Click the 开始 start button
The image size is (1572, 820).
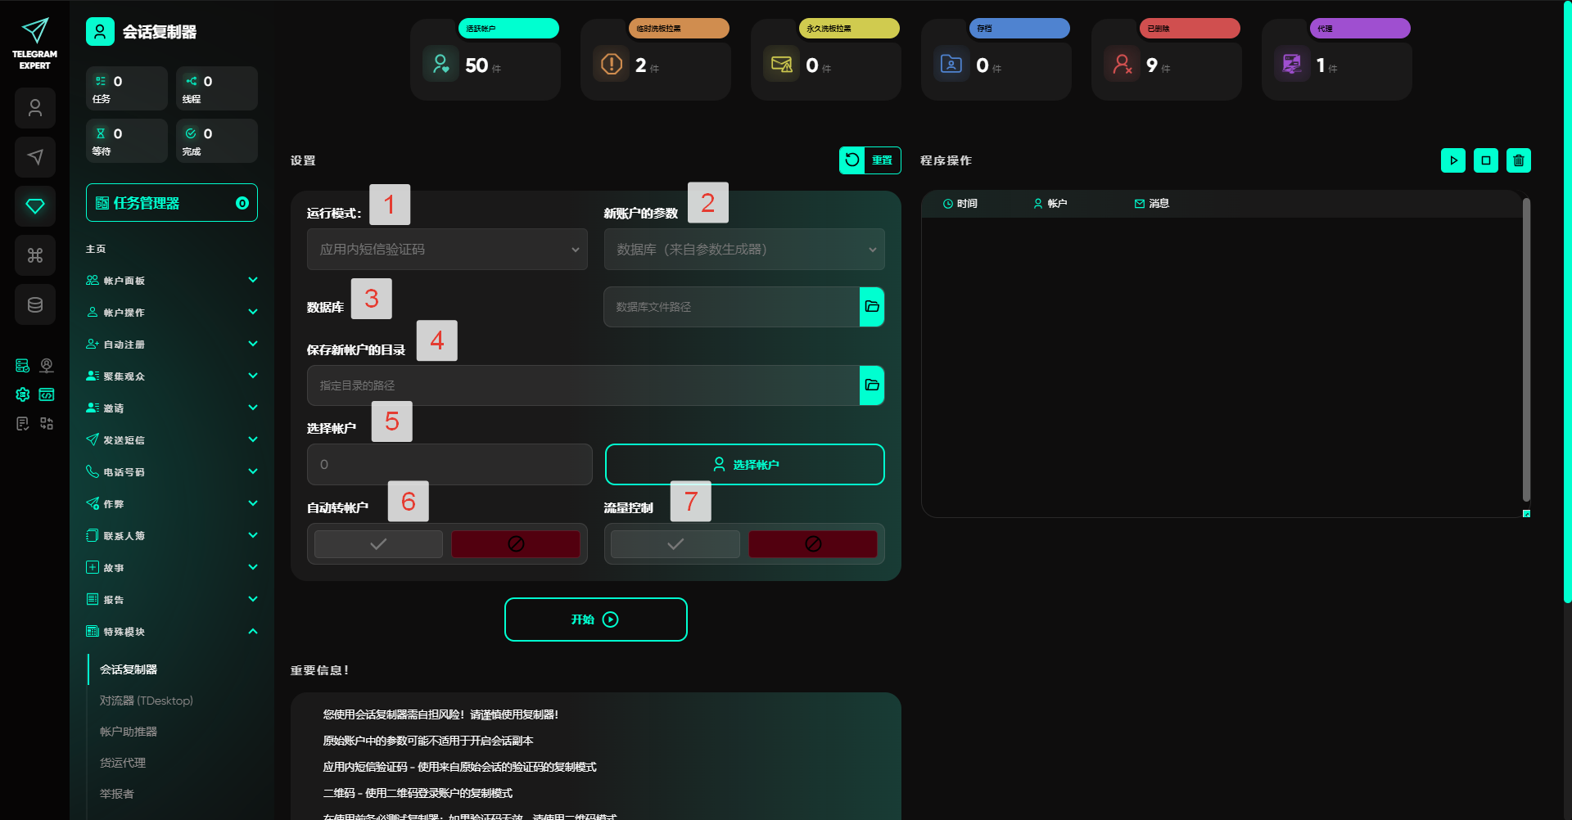(595, 620)
